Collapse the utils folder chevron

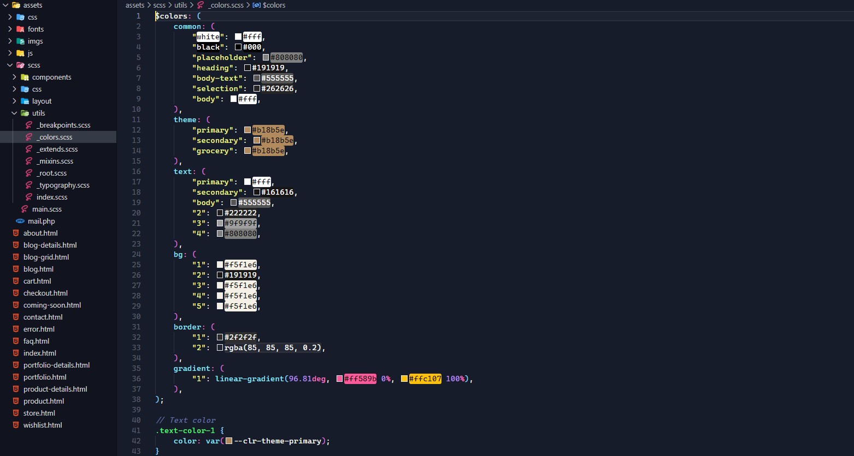tap(15, 113)
